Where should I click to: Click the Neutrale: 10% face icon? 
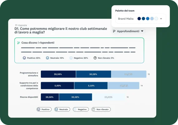click(x=47, y=58)
